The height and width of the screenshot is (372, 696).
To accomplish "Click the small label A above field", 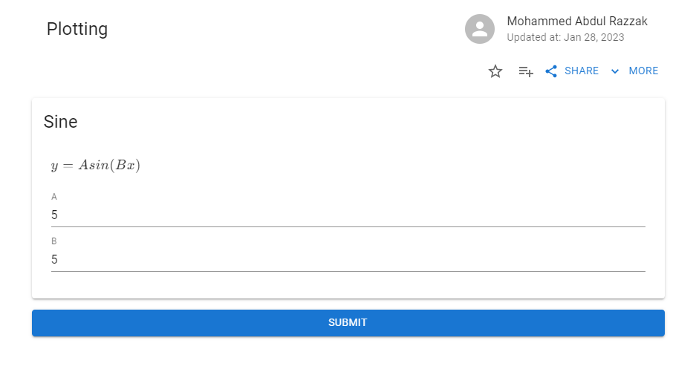I will [54, 197].
